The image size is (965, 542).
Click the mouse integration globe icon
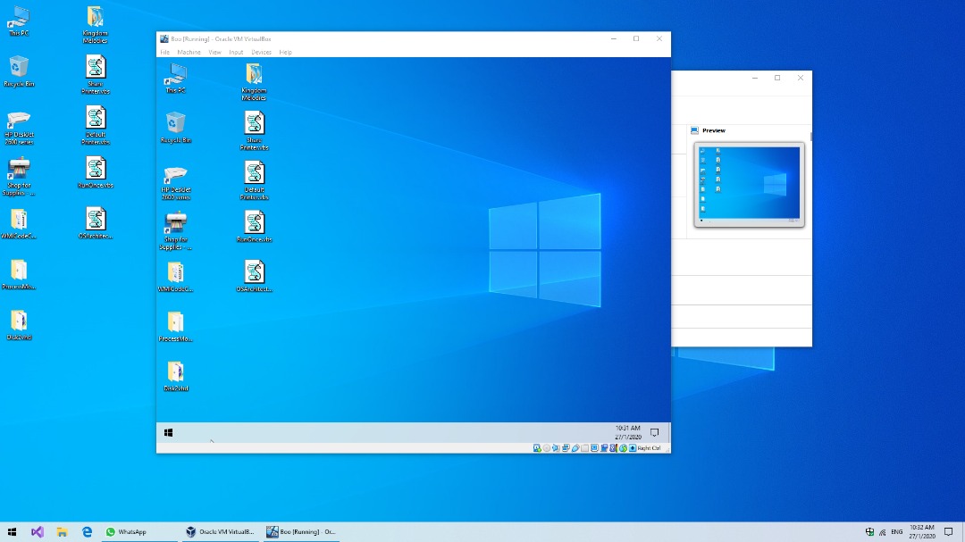(623, 448)
